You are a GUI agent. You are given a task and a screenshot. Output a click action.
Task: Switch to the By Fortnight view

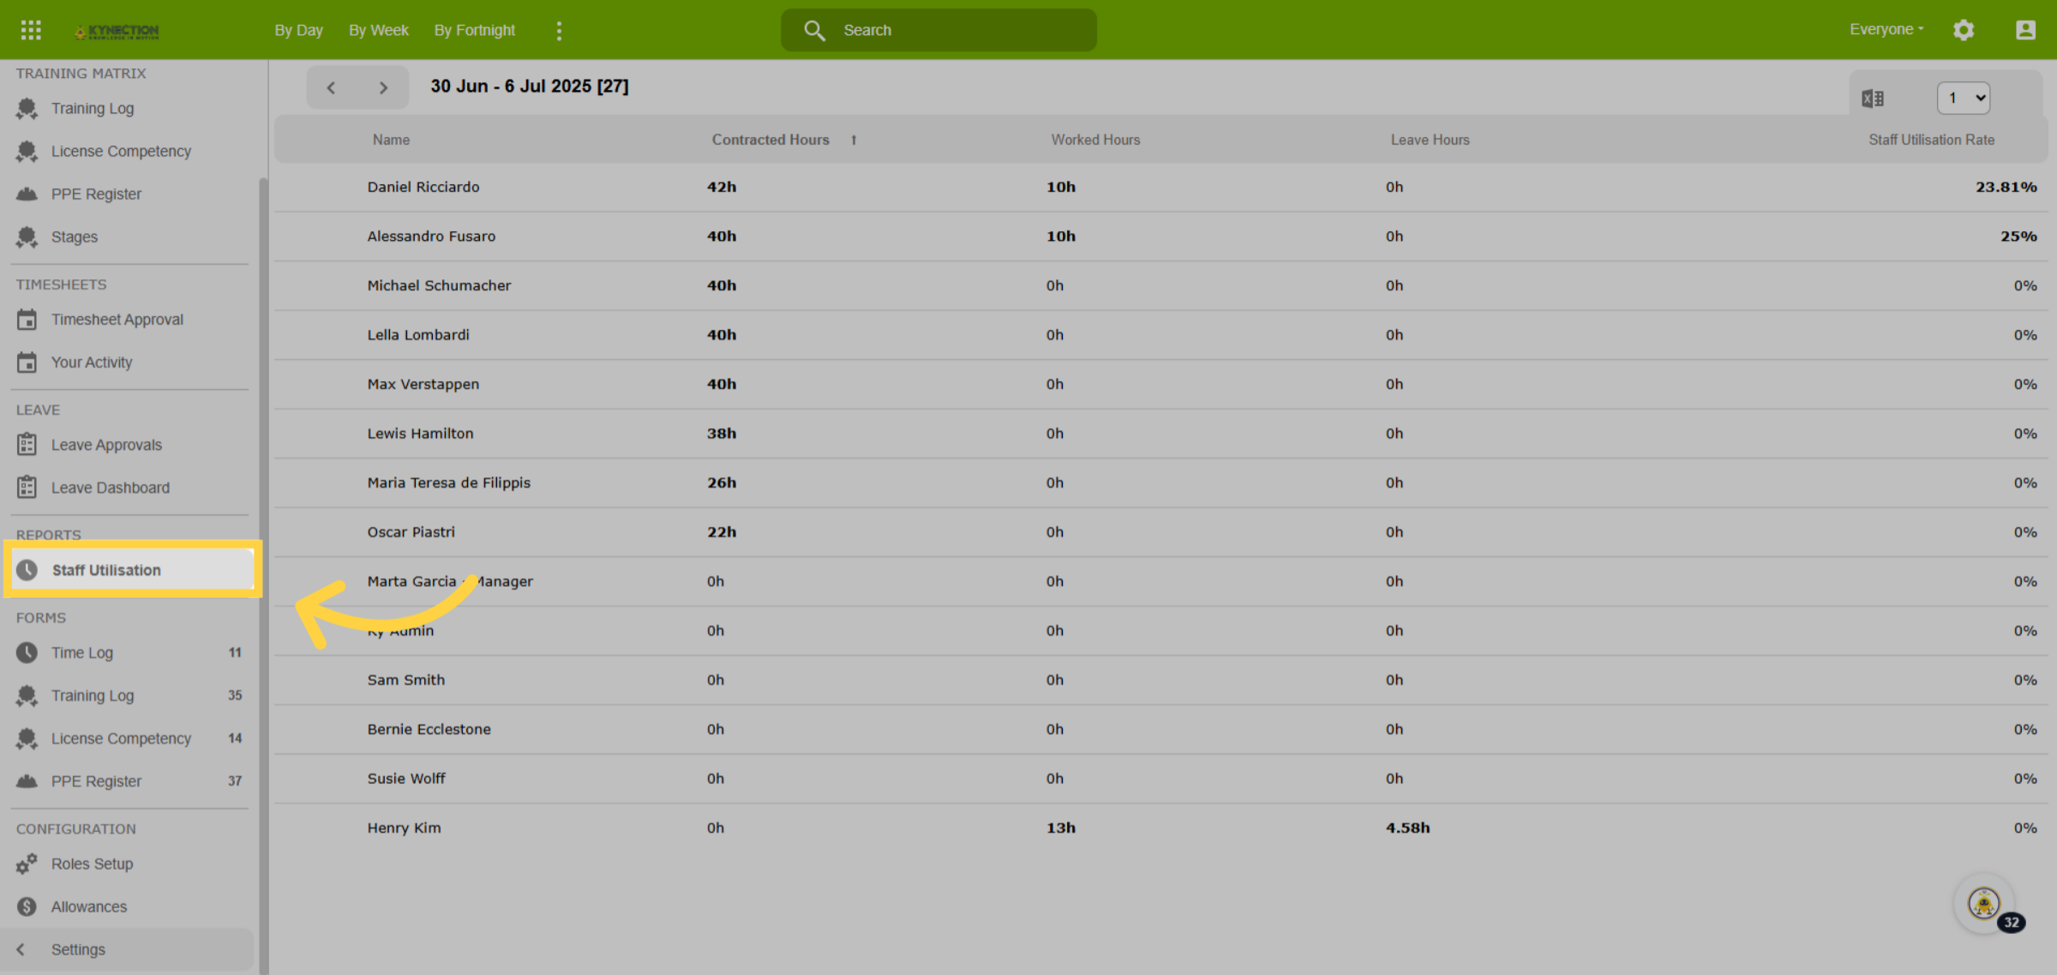[x=475, y=30]
